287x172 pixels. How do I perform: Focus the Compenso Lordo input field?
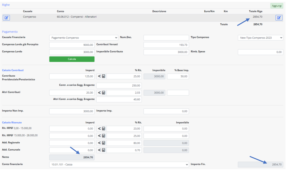(x=72, y=52)
